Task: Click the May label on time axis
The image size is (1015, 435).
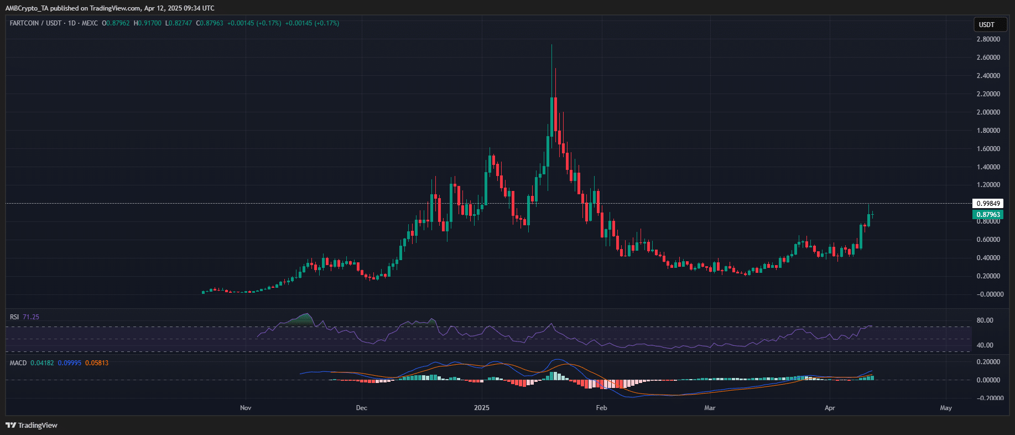Action: coord(946,408)
